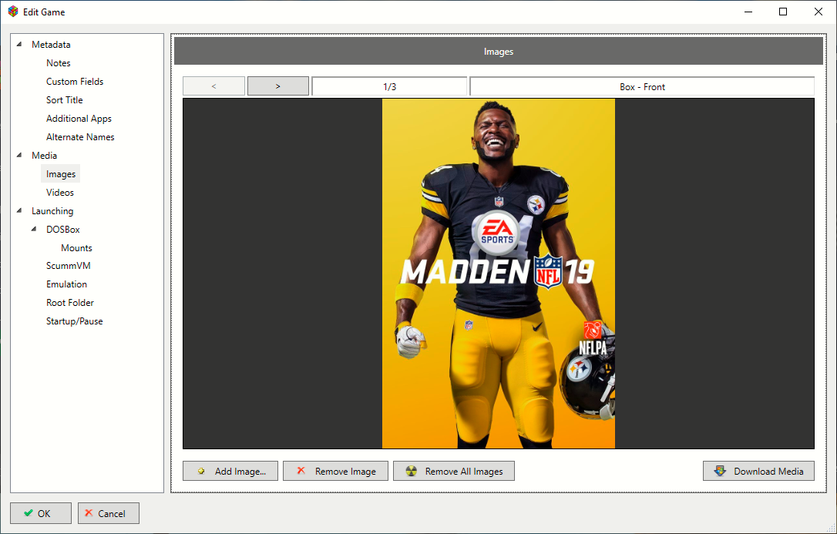This screenshot has width=837, height=534.
Task: Select the Metadata tree label
Action: click(x=51, y=44)
